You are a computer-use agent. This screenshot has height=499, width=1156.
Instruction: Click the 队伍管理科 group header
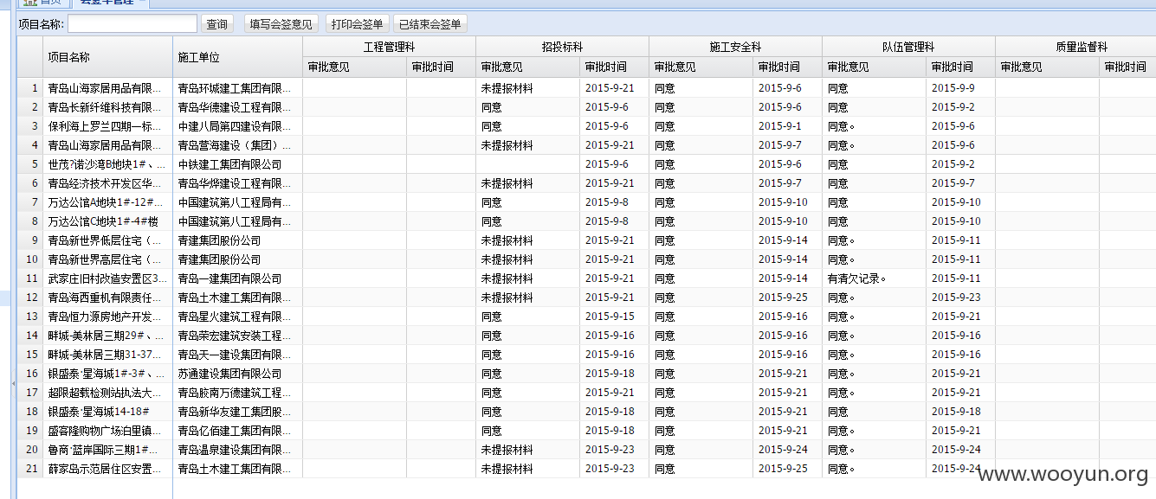(x=908, y=47)
